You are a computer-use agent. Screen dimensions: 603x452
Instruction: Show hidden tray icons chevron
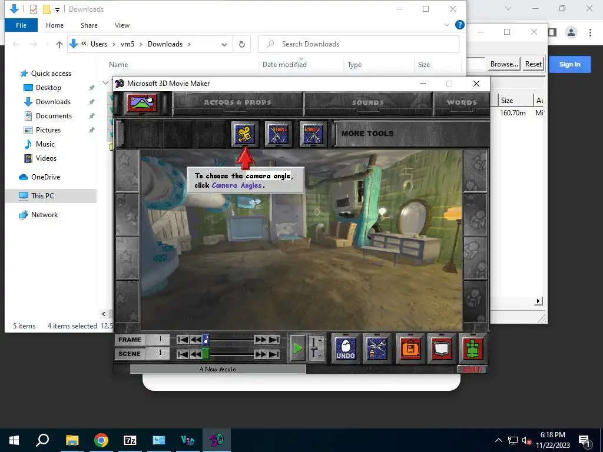coord(498,440)
